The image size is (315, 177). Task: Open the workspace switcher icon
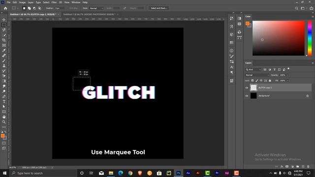point(303,8)
